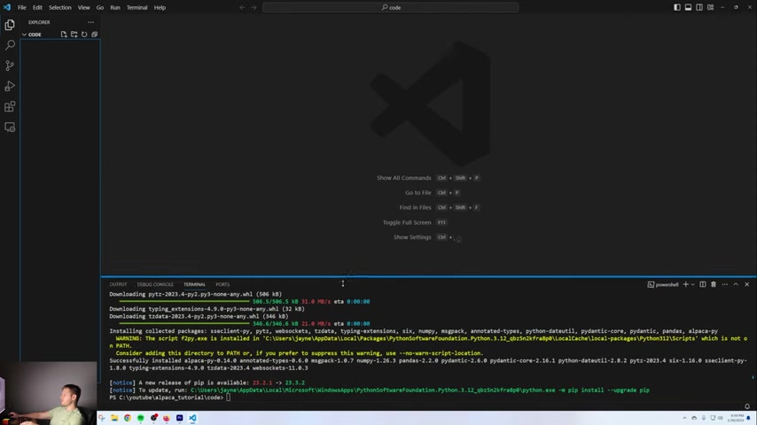Viewport: 757px width, 425px height.
Task: Toggle the bottom panel visibility
Action: pos(688,7)
